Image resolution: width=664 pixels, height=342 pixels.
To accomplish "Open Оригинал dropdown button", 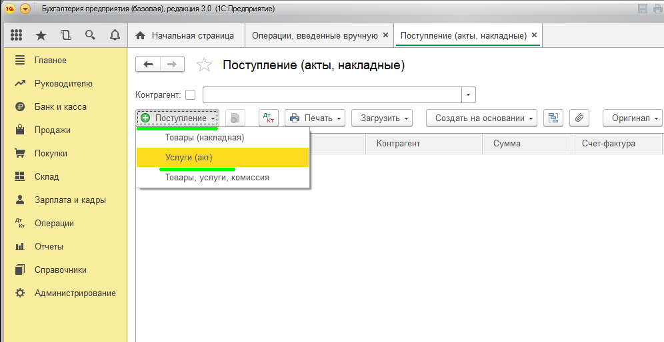I will coord(633,118).
